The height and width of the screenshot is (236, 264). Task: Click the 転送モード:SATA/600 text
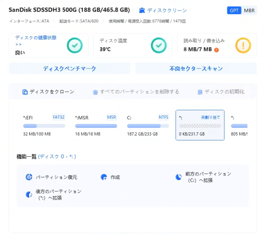pyautogui.click(x=79, y=21)
